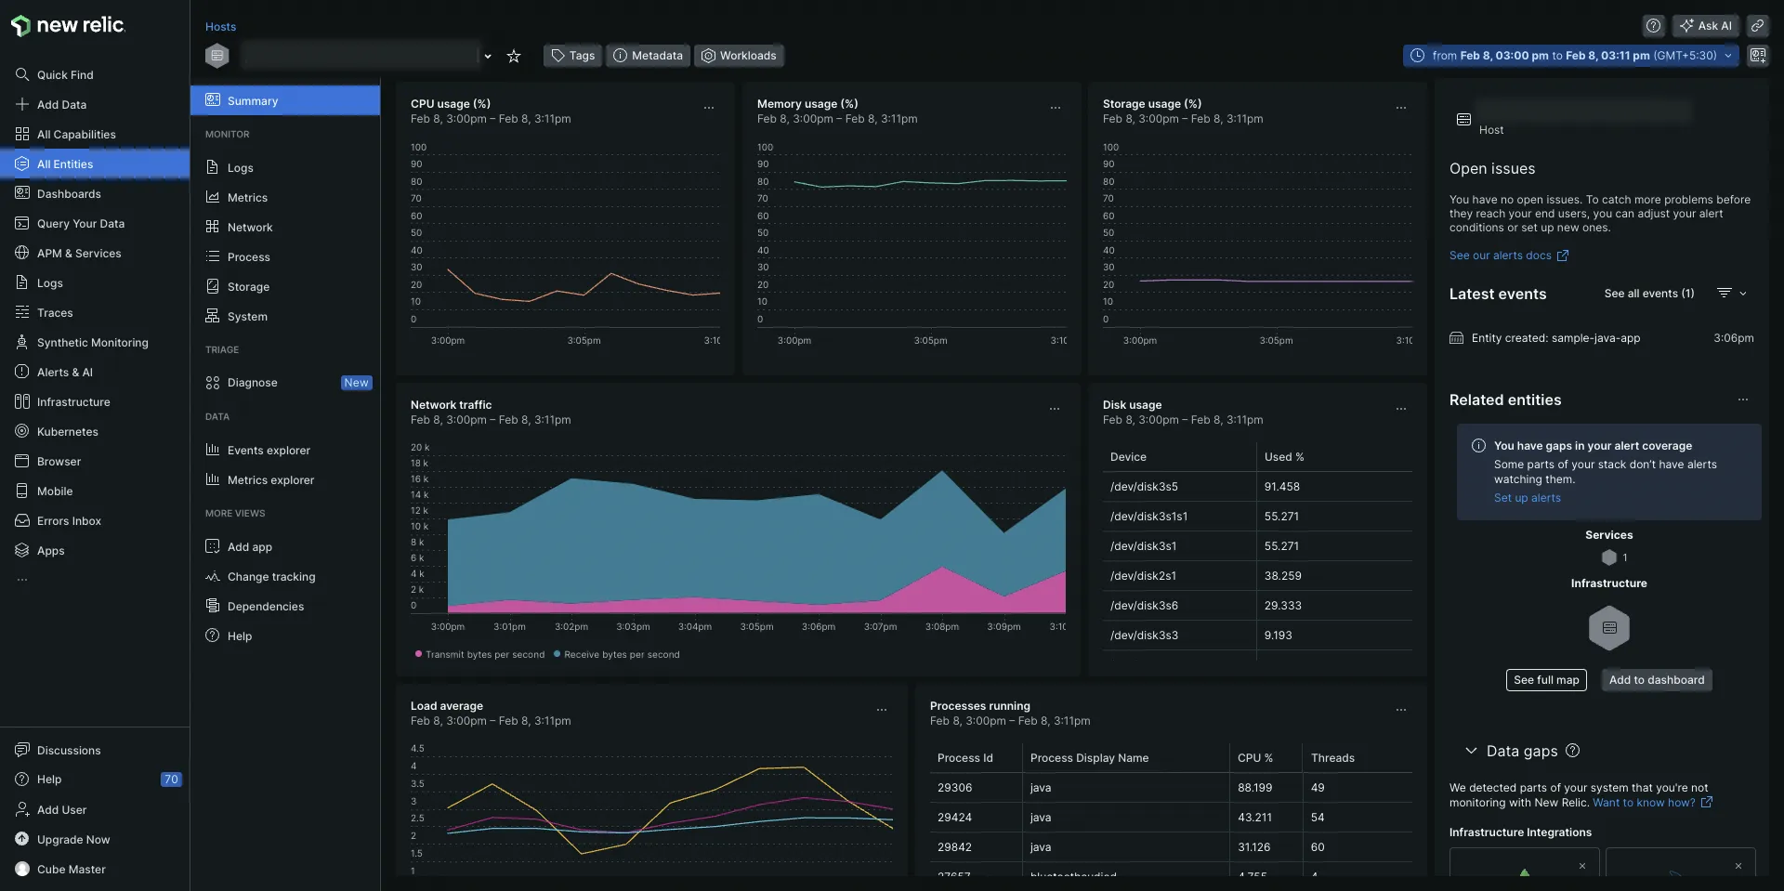Screen dimensions: 1784x891
Task: Open CPU usage chart options menu
Action: tap(709, 108)
